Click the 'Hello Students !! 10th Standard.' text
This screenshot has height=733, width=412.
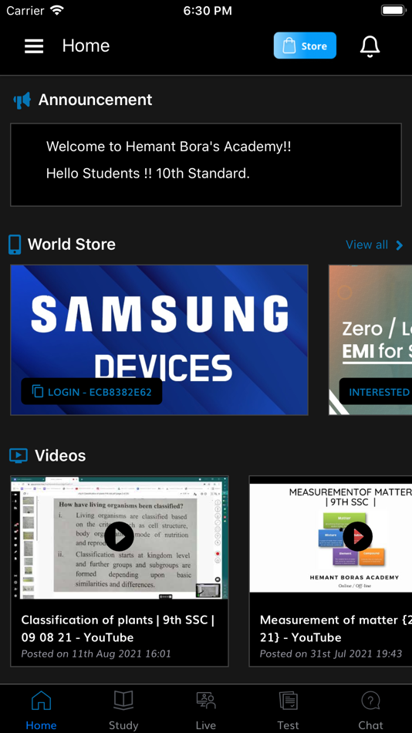pos(148,174)
